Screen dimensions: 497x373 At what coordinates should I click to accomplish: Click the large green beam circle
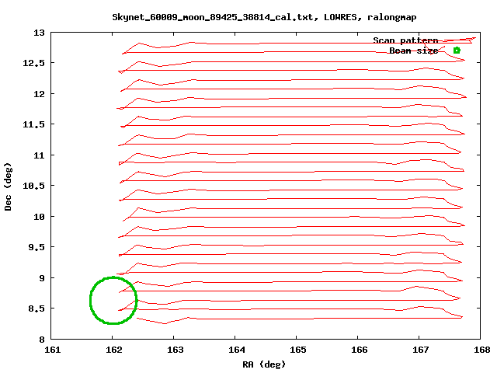coord(113,301)
